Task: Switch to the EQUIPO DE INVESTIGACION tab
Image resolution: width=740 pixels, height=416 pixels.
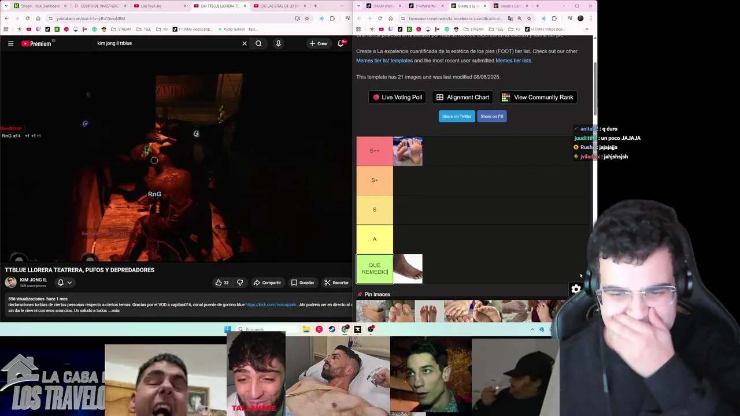Action: tap(99, 6)
